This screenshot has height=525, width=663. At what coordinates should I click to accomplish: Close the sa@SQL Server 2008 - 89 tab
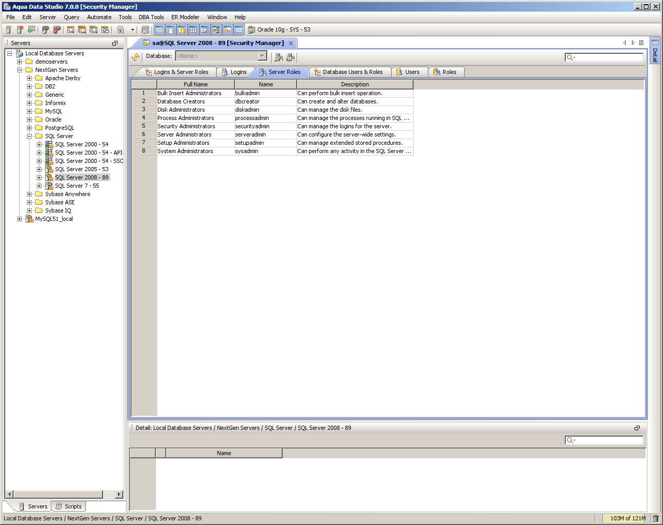pos(291,43)
